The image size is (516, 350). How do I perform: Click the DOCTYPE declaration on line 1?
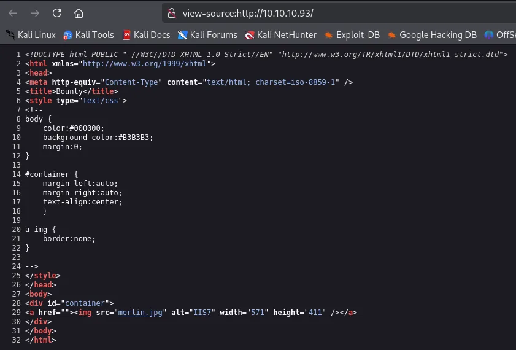coord(266,54)
